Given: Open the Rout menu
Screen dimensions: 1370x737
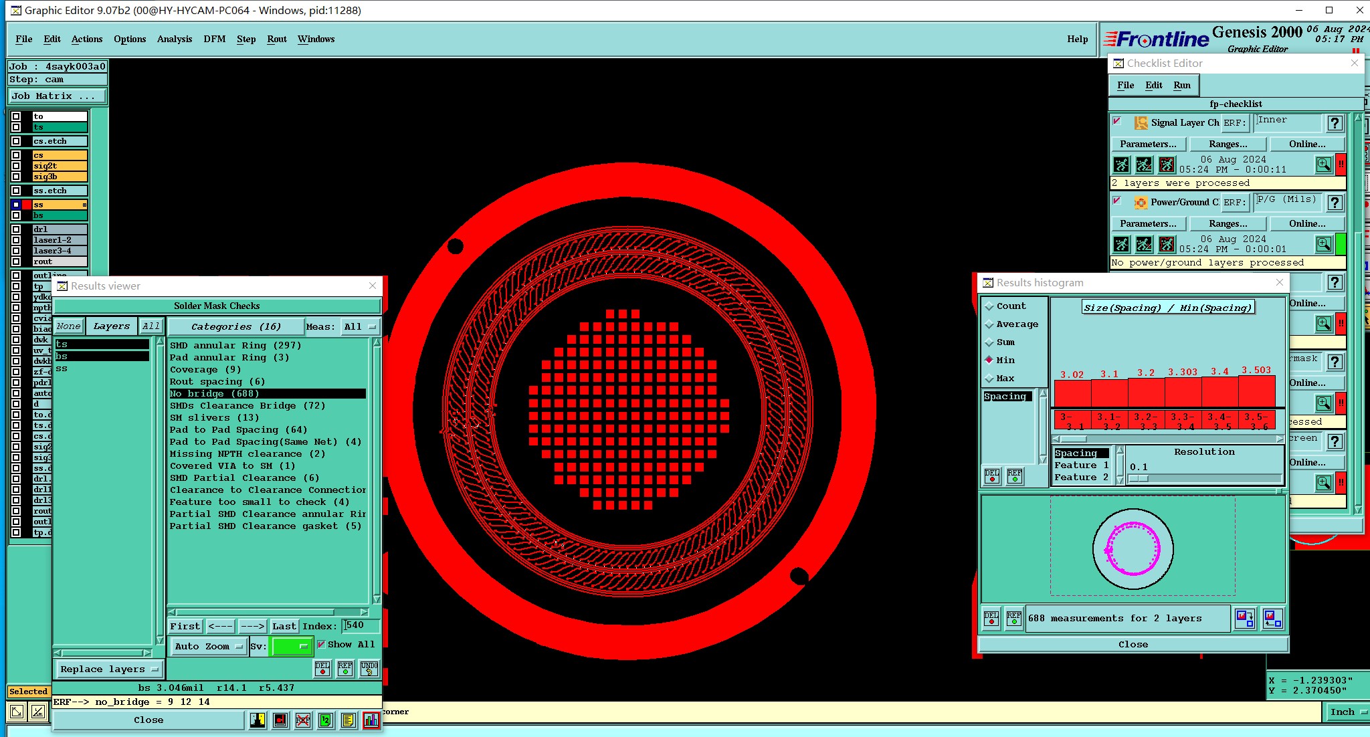Looking at the screenshot, I should pyautogui.click(x=277, y=39).
